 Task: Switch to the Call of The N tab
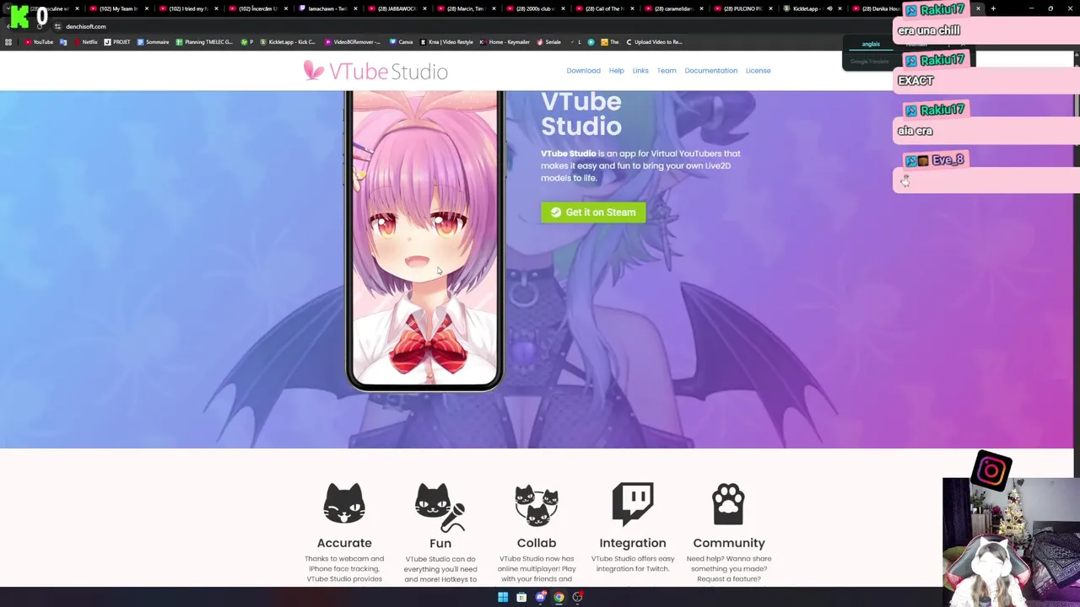point(604,8)
